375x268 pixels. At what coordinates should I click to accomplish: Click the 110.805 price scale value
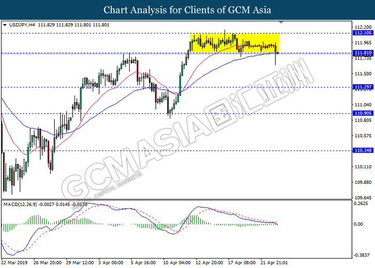tap(363, 120)
